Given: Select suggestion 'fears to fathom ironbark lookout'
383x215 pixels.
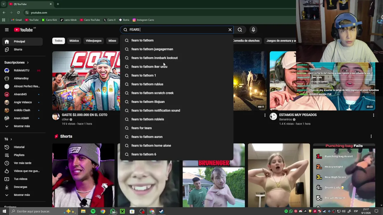Looking at the screenshot, I should pyautogui.click(x=177, y=58).
